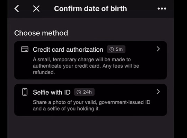Click the clock icon in the 5m badge
The image size is (187, 138).
(x=112, y=49)
